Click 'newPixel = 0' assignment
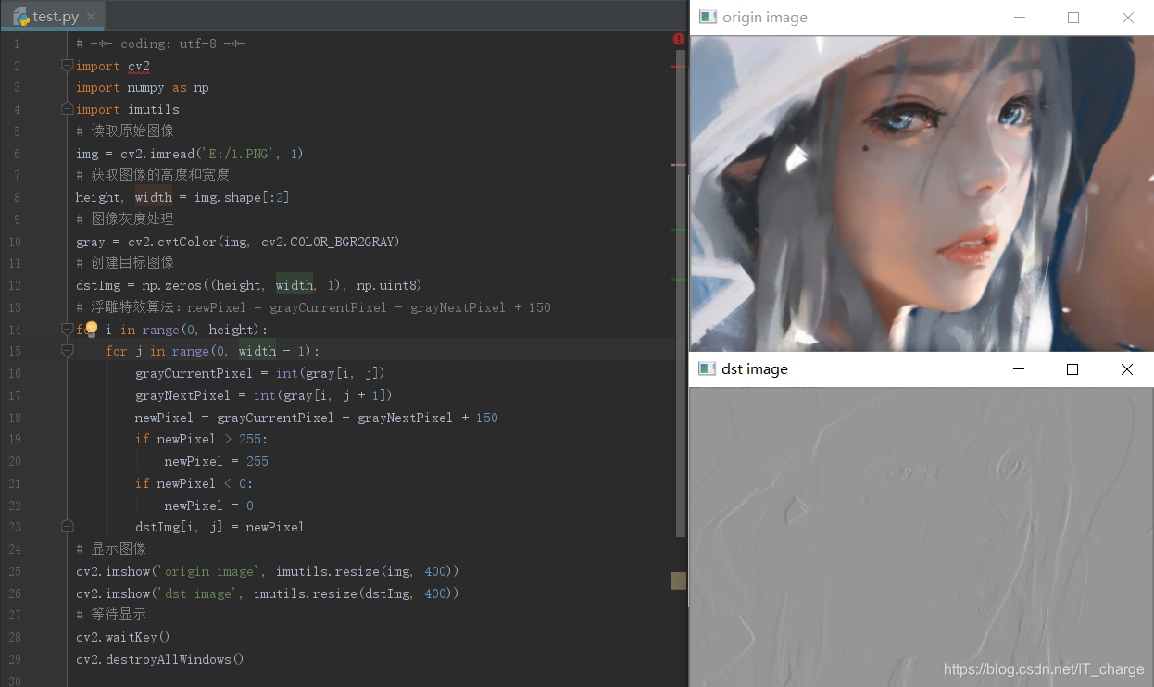 coord(209,506)
